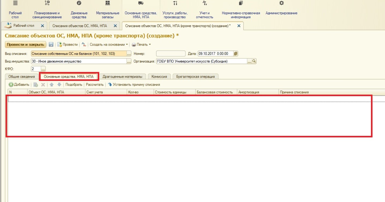Click Стоимость единицы column header
385x202 pixels.
tap(175, 92)
